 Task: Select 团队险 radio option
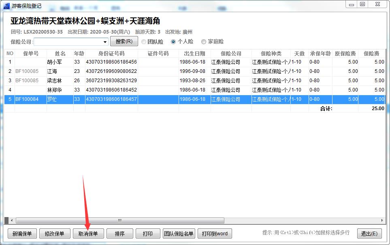click(144, 42)
